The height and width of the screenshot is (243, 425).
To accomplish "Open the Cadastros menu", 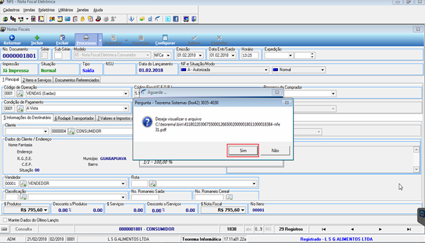I will tap(11, 10).
